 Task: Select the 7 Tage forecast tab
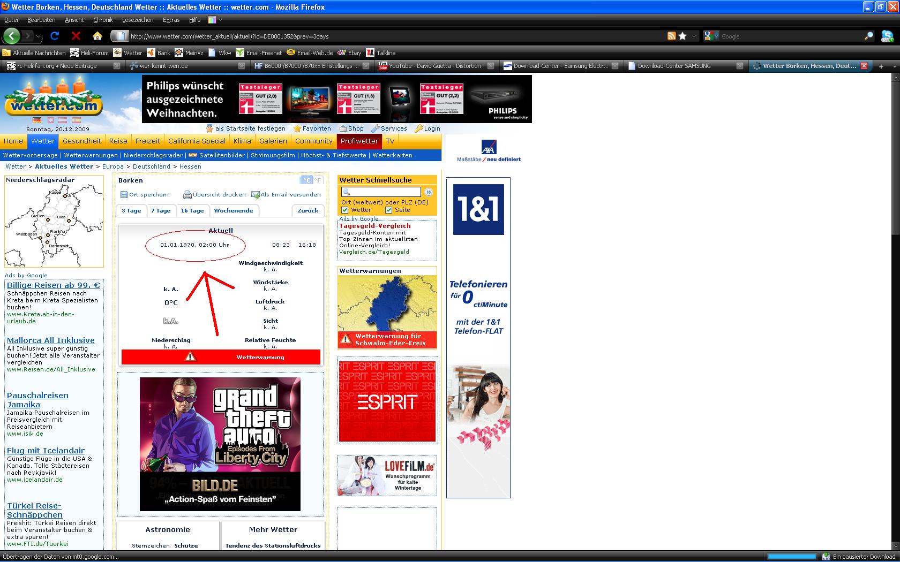[x=161, y=210]
